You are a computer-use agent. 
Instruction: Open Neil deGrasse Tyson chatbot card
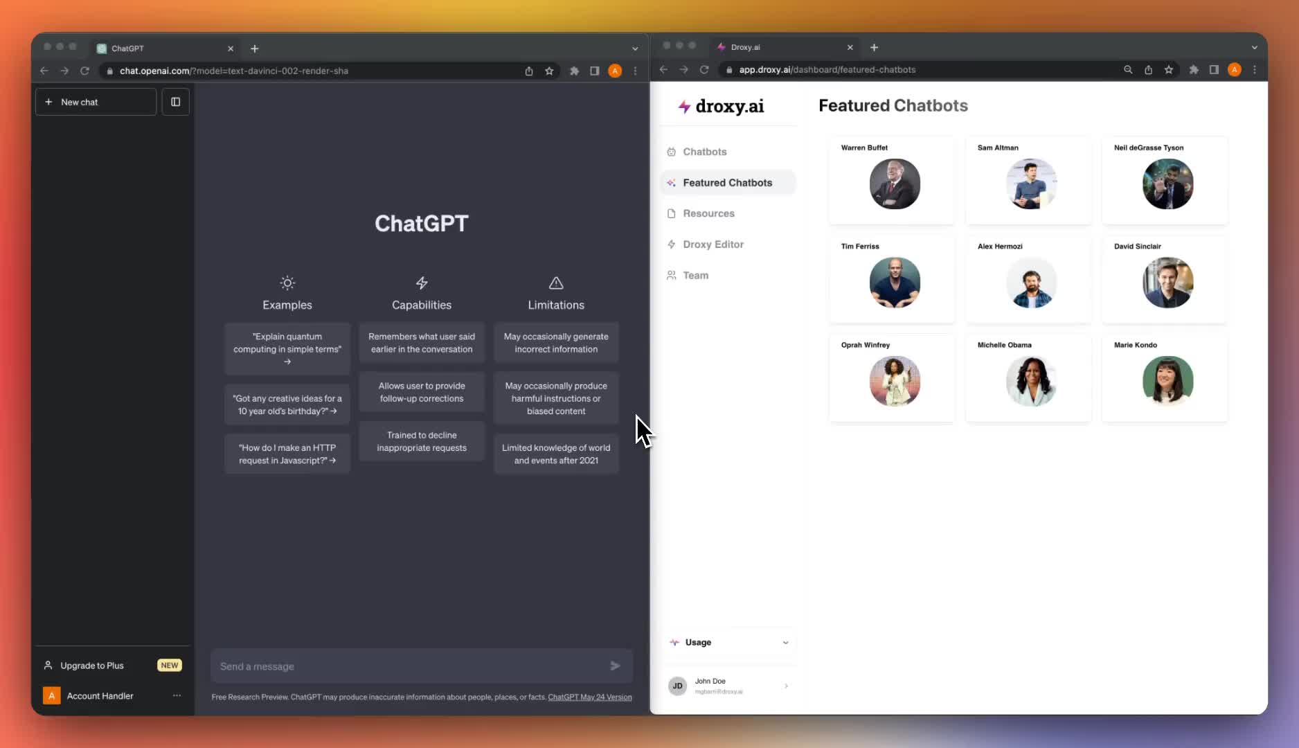coord(1165,180)
